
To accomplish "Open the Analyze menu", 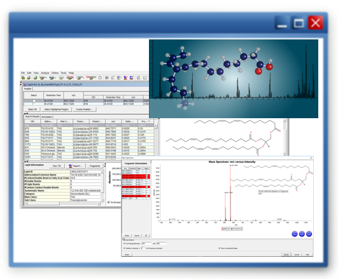I will tap(45, 72).
